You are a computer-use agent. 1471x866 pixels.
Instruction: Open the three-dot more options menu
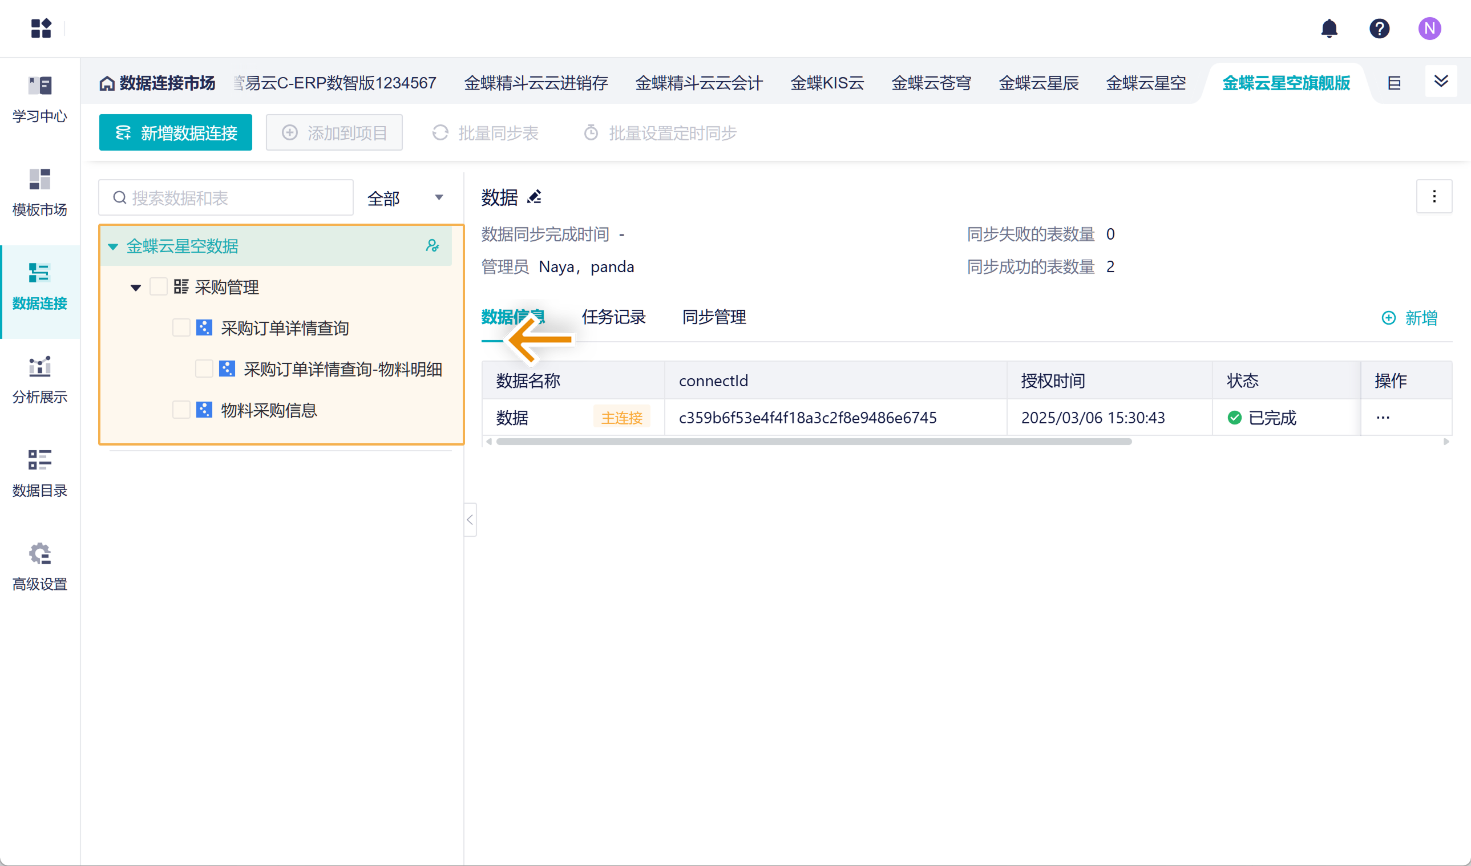pyautogui.click(x=1434, y=197)
